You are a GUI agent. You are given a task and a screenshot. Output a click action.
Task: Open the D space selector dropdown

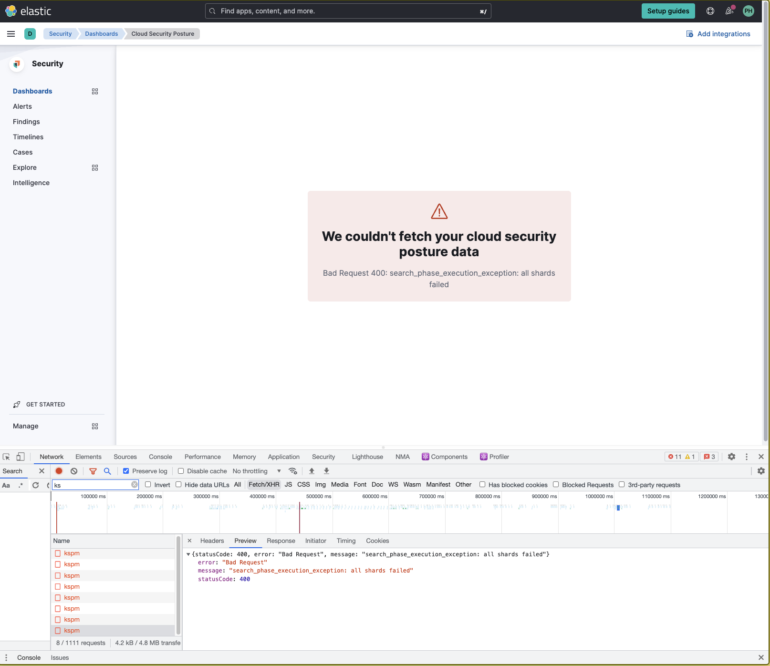tap(30, 34)
